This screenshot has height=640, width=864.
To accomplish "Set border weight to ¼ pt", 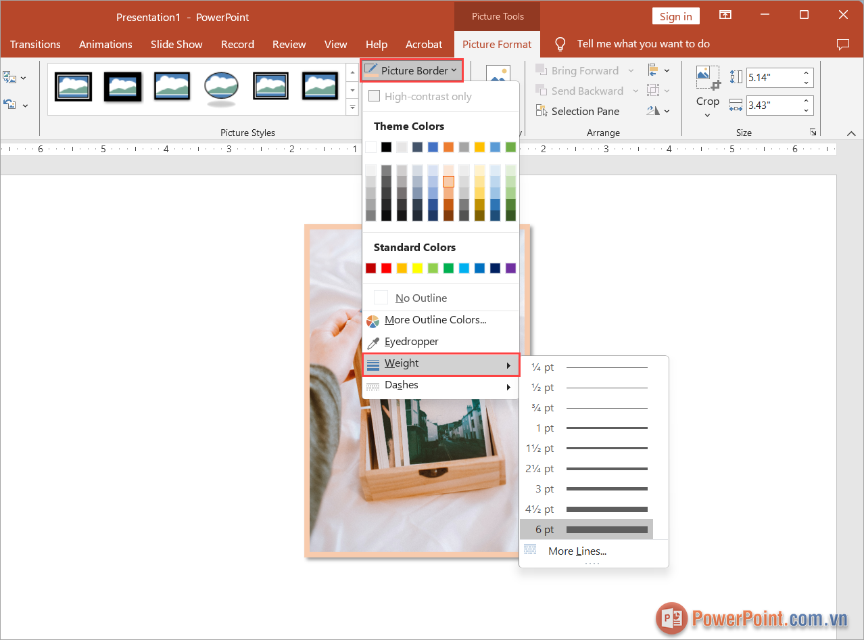I will (x=586, y=367).
